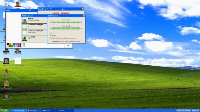Click the Paint canvas area

[x=13, y=27]
